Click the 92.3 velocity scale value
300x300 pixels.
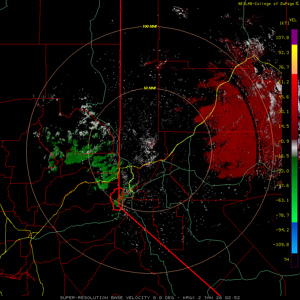[x=284, y=52]
